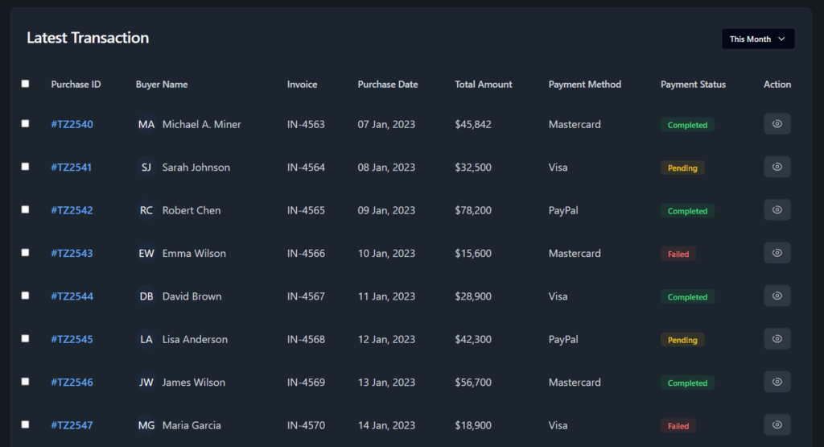Click the MA avatar of Michael A. Miner
Image resolution: width=824 pixels, height=447 pixels.
pos(146,124)
